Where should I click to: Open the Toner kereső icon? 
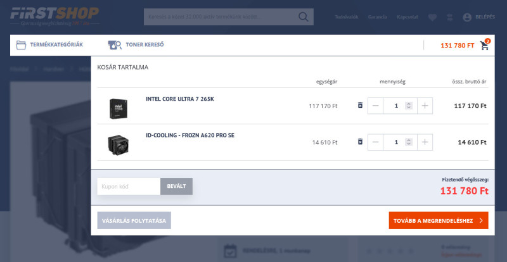click(x=115, y=45)
